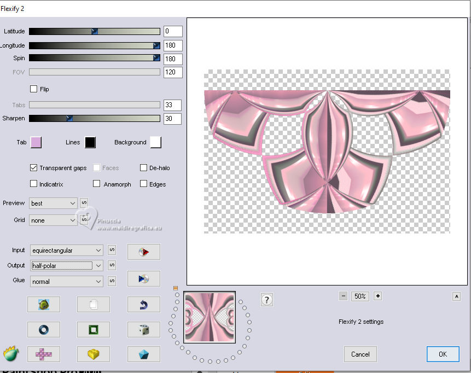
Task: Click the OK button
Action: point(443,354)
